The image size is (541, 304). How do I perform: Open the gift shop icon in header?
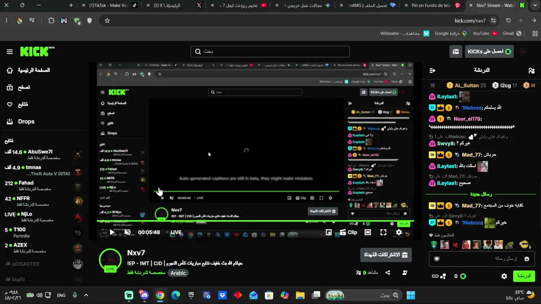[x=456, y=52]
